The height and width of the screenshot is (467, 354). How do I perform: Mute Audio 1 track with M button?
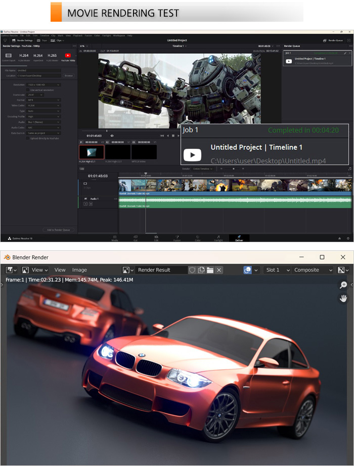pyautogui.click(x=91, y=204)
